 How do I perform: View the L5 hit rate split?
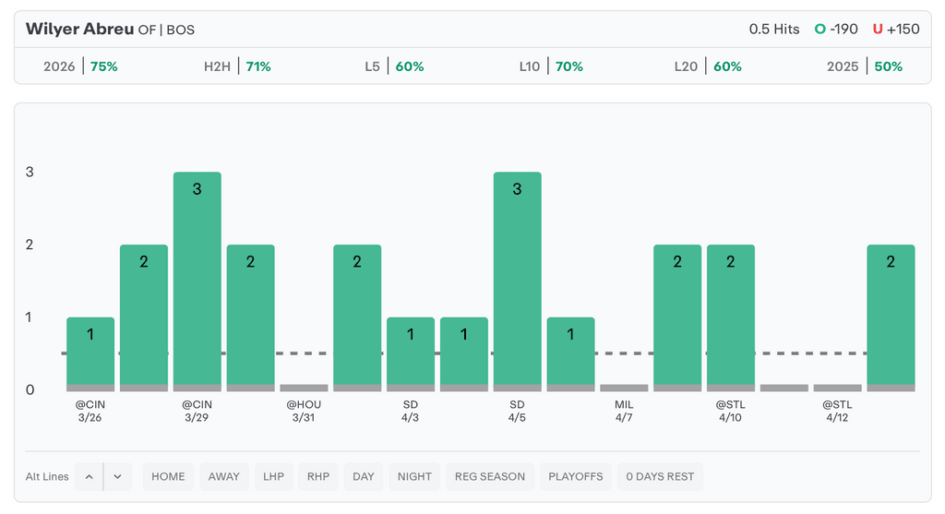pyautogui.click(x=394, y=66)
